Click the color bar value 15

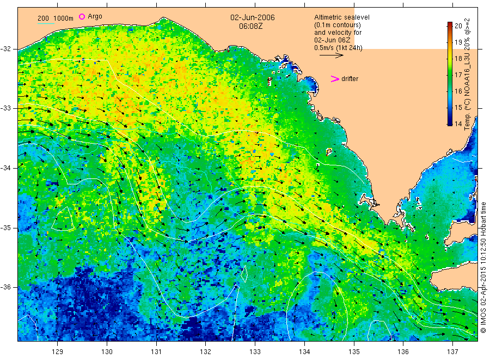coord(458,107)
